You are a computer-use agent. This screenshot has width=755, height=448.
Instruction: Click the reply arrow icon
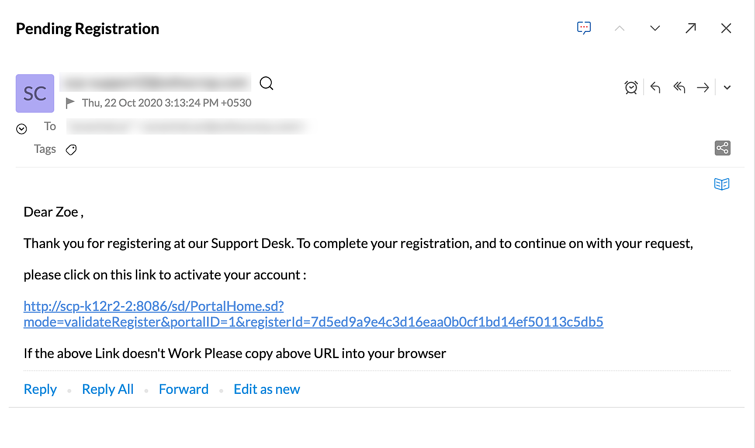tap(655, 87)
